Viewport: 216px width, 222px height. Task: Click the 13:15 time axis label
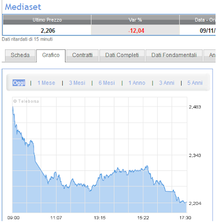(99, 218)
